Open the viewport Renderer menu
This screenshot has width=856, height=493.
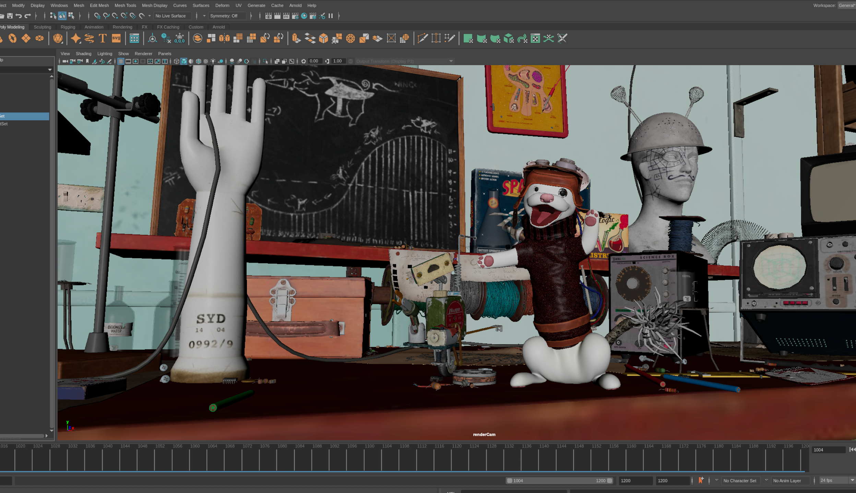pos(143,53)
